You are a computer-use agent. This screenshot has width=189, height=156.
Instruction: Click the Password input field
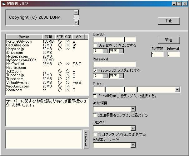114,64
